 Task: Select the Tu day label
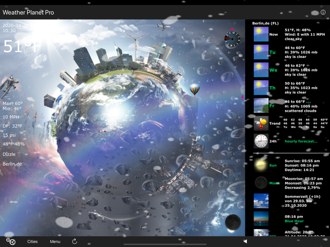click(273, 52)
